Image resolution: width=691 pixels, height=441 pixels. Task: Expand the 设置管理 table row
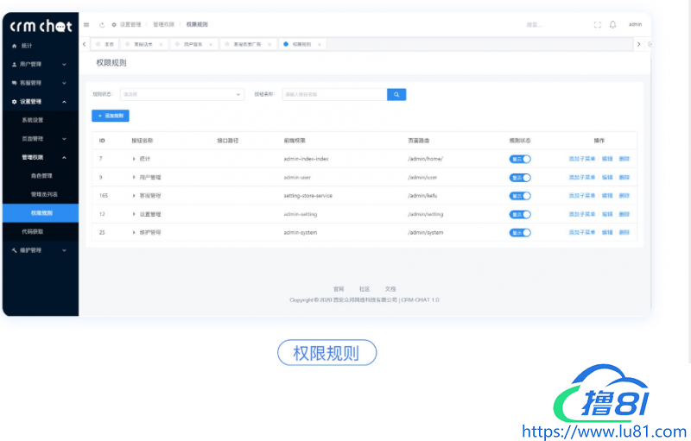tap(134, 214)
